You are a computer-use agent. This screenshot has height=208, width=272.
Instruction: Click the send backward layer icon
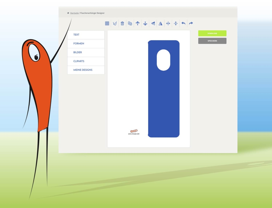[138, 23]
